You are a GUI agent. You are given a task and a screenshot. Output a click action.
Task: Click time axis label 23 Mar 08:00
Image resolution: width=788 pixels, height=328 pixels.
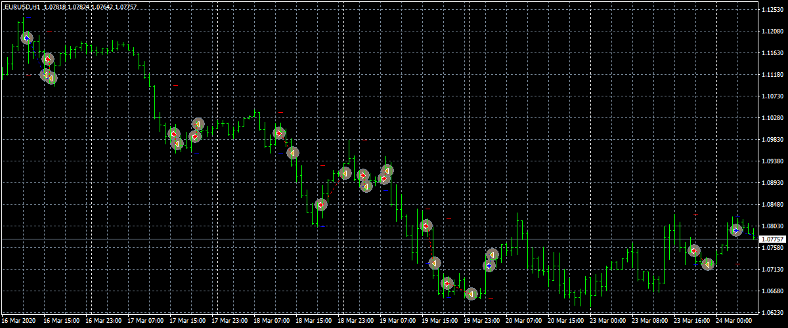(x=651, y=321)
